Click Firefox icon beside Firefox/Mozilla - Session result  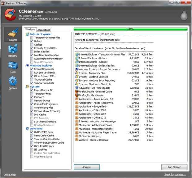[x=77, y=95]
